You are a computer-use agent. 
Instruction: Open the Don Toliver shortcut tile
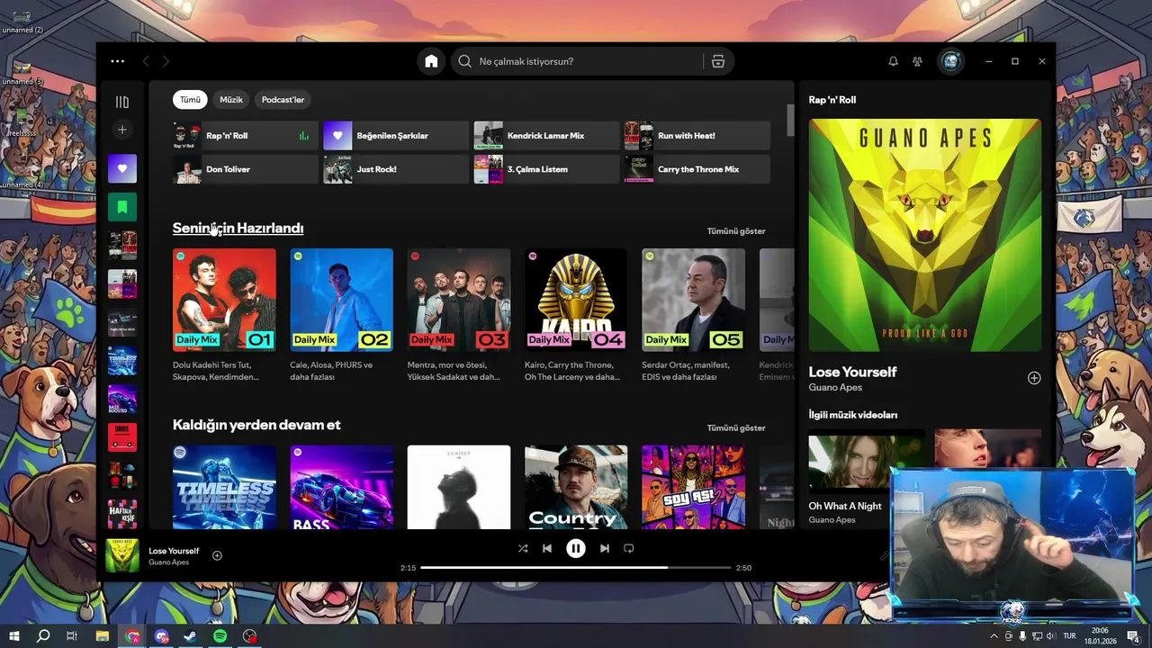(246, 169)
